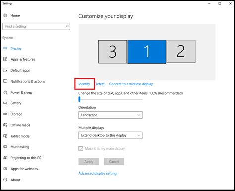235x191 pixels.
Task: Click the search magnifier icon
Action: coord(67,26)
